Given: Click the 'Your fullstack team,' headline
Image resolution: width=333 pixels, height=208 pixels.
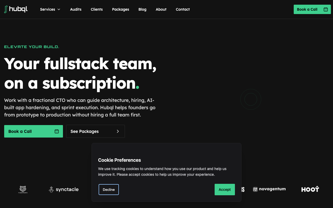Looking at the screenshot, I should tap(80, 63).
